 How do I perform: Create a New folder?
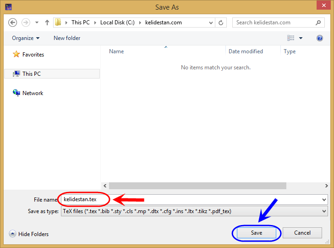[67, 38]
